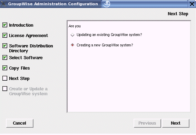Screen dimensions: 196x135
Task: Click the 'Software Distribution Directory' step label
Action: point(31,48)
